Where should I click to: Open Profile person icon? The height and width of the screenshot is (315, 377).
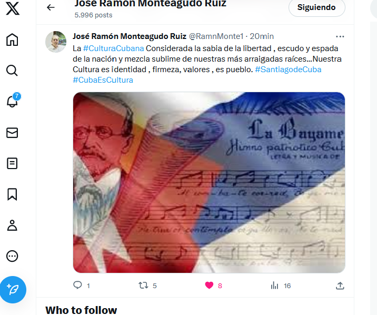(12, 225)
